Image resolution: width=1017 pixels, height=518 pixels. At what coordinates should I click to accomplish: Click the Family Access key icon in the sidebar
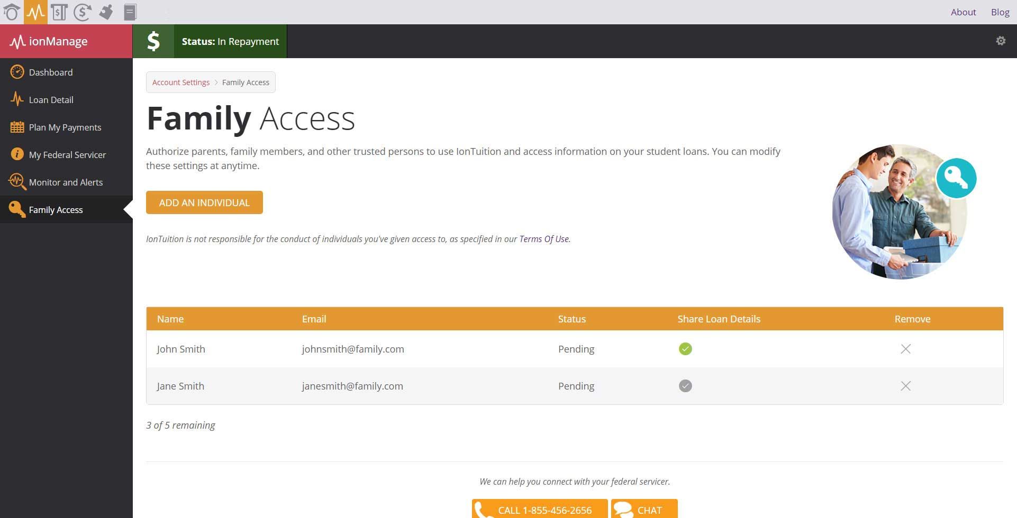(17, 209)
